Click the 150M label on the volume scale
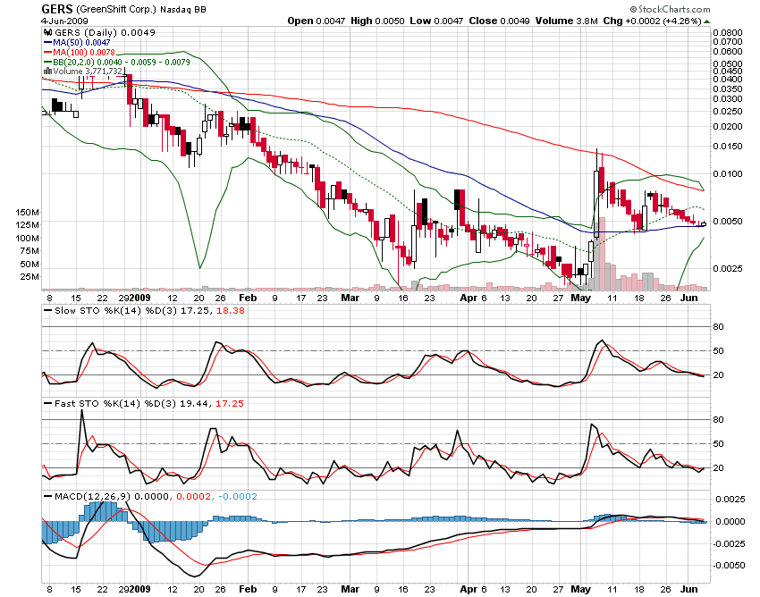This screenshot has width=760, height=597. (28, 212)
